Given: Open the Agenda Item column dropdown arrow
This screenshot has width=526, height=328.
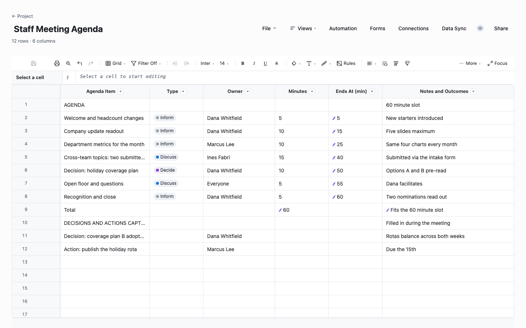Looking at the screenshot, I should pyautogui.click(x=121, y=91).
